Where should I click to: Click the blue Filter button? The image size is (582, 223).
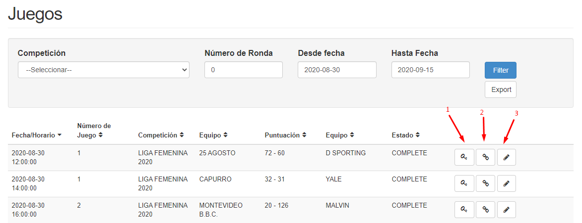(x=500, y=70)
